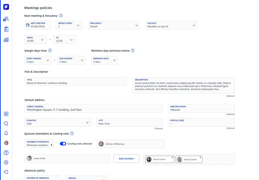Screen dimensions: 259x180
Task: Adjust Number Attendants stepper arrows
Action: tap(52, 145)
